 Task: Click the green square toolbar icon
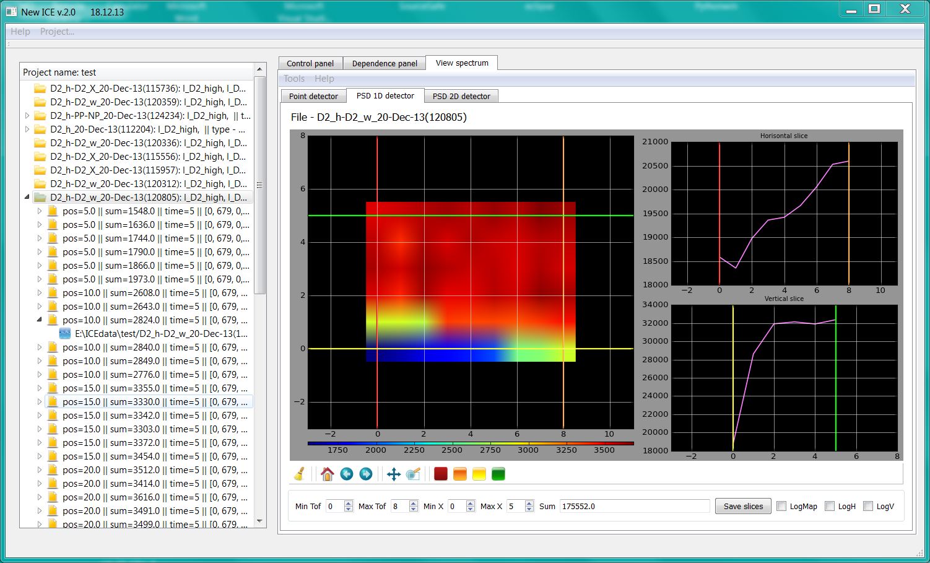(x=498, y=474)
